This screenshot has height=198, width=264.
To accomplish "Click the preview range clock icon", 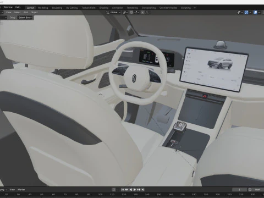I will click(250, 190).
